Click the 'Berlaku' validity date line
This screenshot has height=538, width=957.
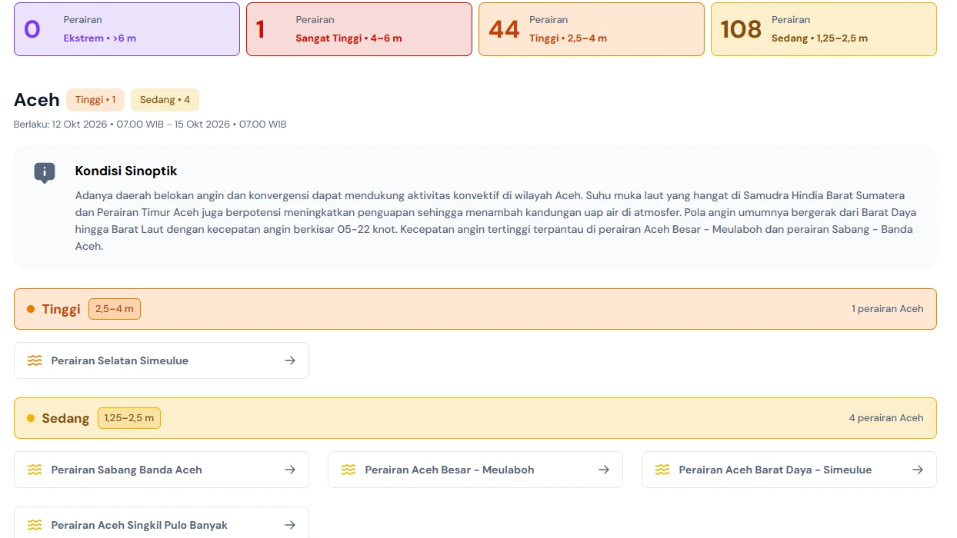pyautogui.click(x=150, y=124)
